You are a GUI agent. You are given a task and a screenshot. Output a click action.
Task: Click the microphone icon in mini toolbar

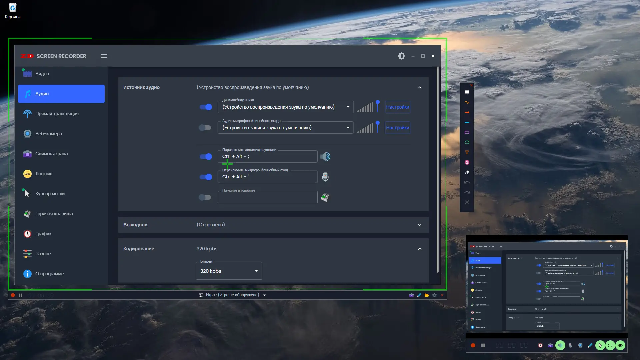point(570,345)
